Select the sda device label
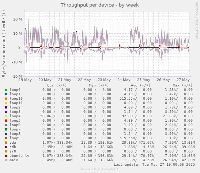The height and width of the screenshot is (173, 200). point(13,143)
